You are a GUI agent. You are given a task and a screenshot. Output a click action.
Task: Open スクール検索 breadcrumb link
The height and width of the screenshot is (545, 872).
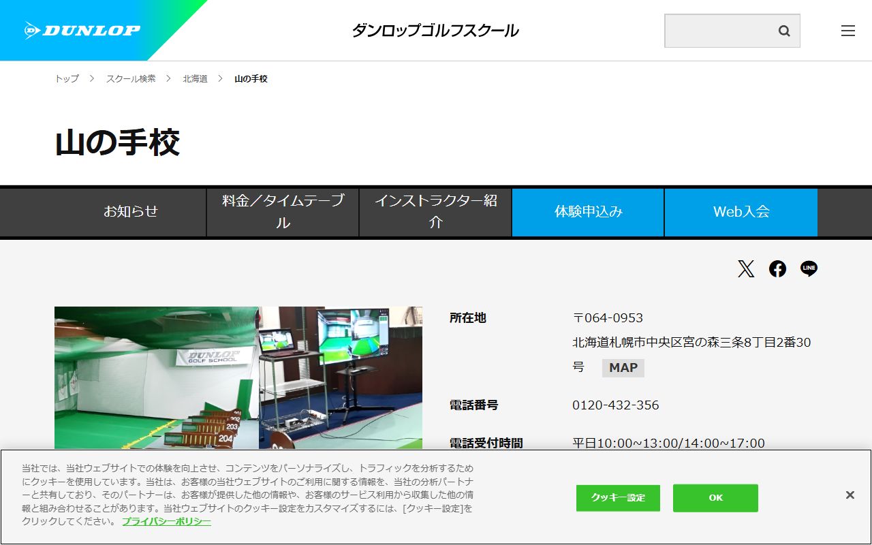coord(131,79)
